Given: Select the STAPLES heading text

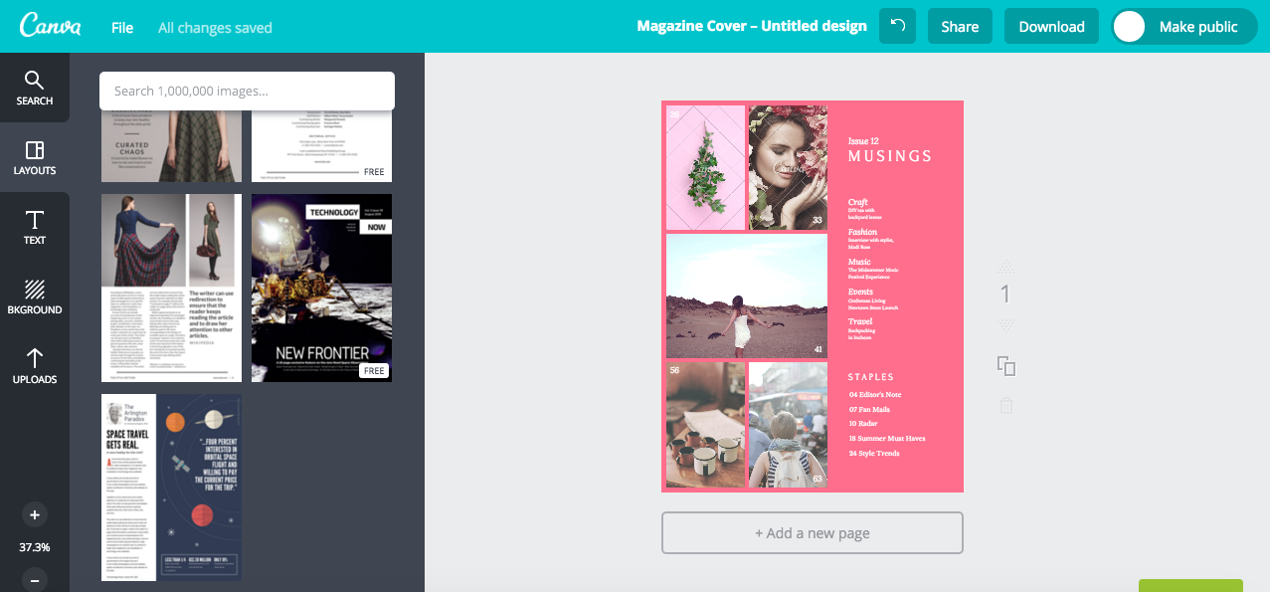Looking at the screenshot, I should (x=871, y=377).
